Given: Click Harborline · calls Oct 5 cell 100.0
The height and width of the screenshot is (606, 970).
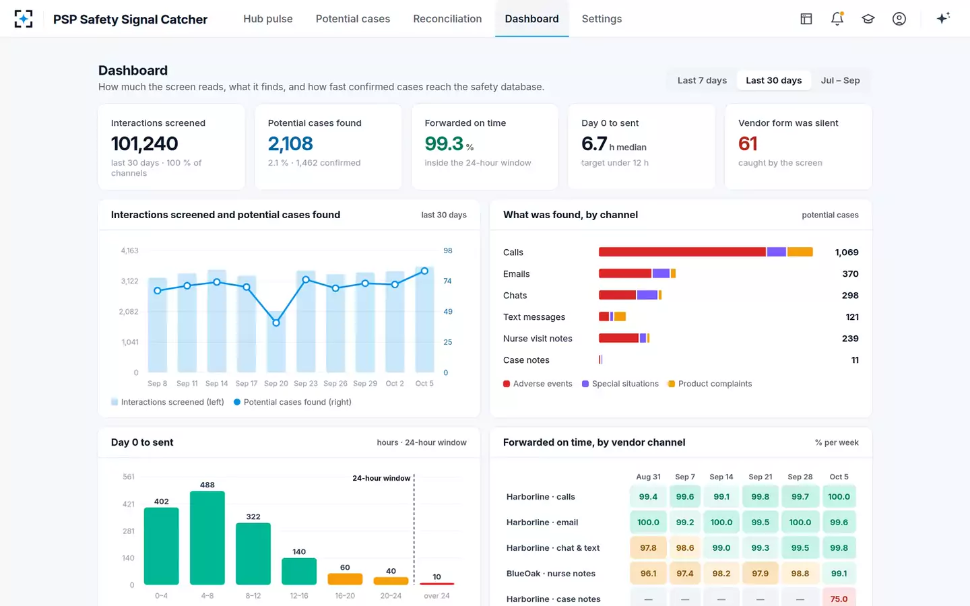Looking at the screenshot, I should point(839,497).
